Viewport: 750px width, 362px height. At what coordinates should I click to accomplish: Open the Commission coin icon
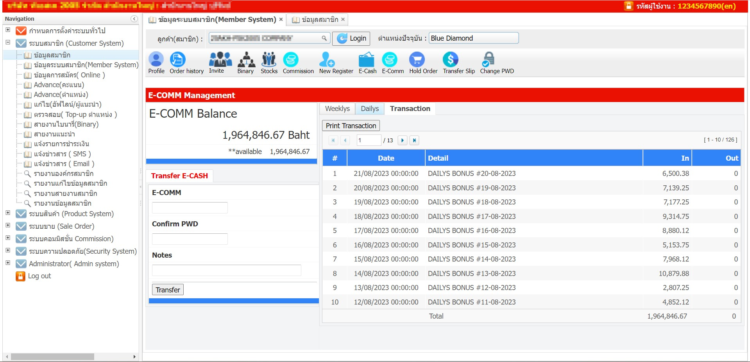(x=290, y=60)
